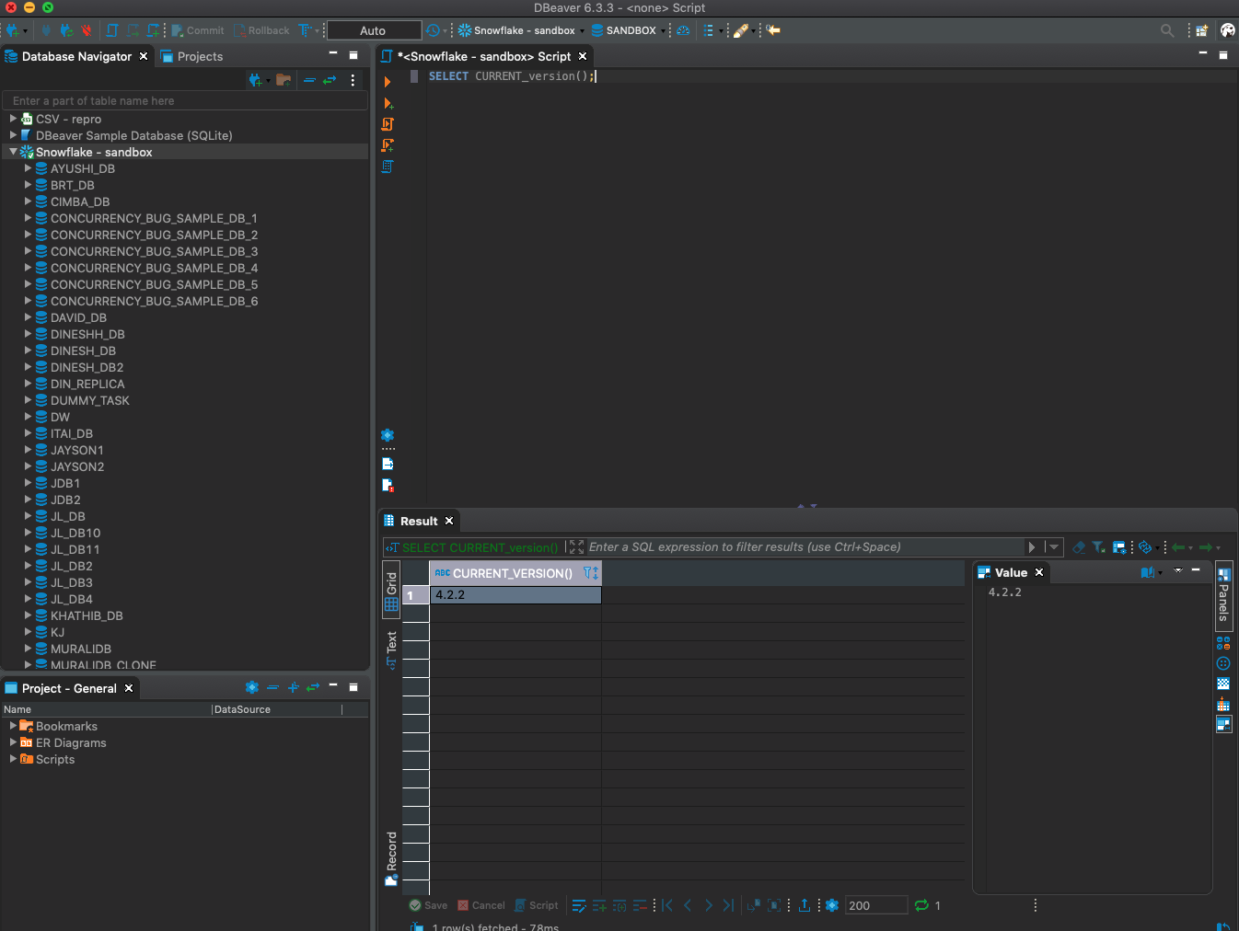Open the database dashboard icon in toolbar
Viewport: 1239px width, 931px height.
click(x=683, y=30)
